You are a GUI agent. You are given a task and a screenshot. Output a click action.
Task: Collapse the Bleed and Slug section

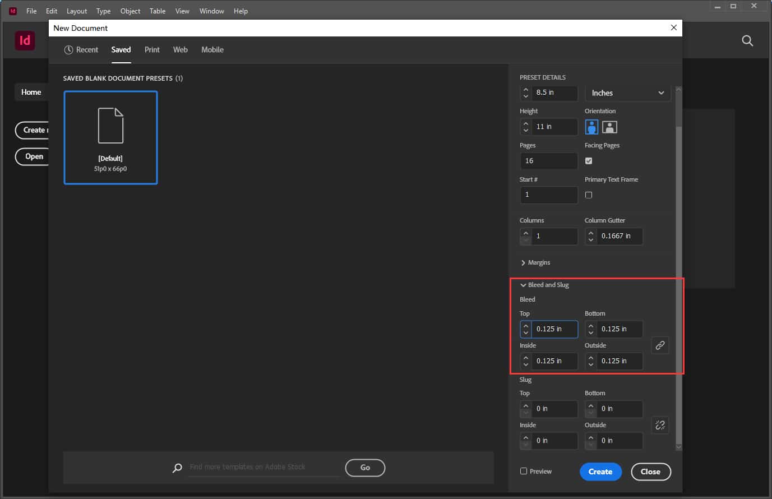(x=544, y=285)
